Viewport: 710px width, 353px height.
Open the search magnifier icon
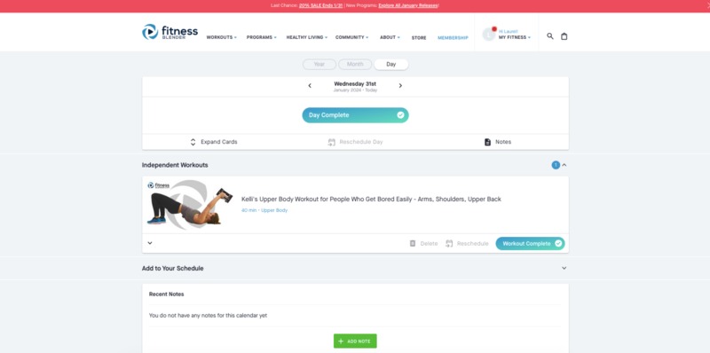click(x=550, y=36)
